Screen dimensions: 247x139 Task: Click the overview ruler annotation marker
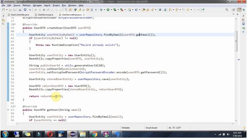click(239, 59)
